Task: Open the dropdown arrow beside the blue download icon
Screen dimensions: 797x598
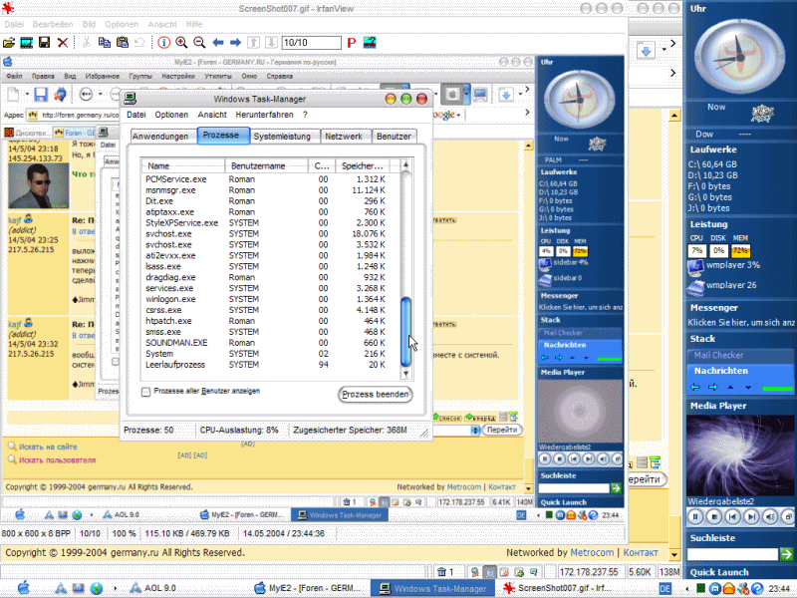Action: coord(664,50)
